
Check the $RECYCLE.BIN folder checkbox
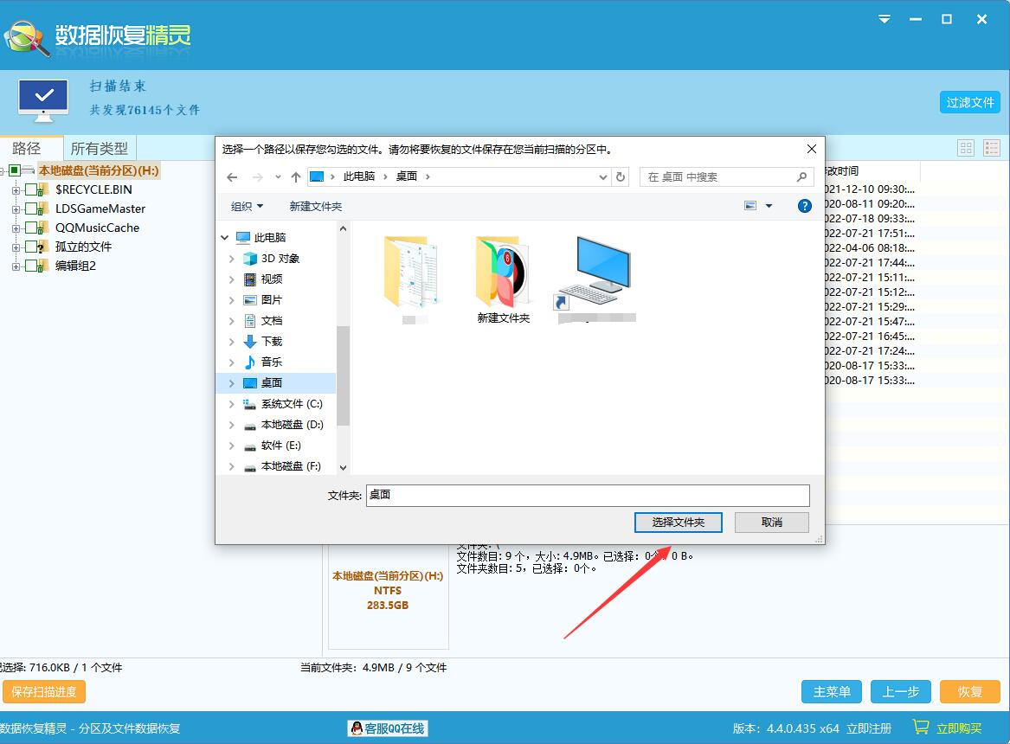(x=31, y=189)
